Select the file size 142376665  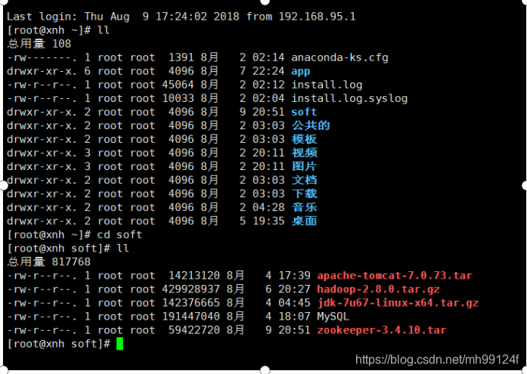[x=191, y=303]
